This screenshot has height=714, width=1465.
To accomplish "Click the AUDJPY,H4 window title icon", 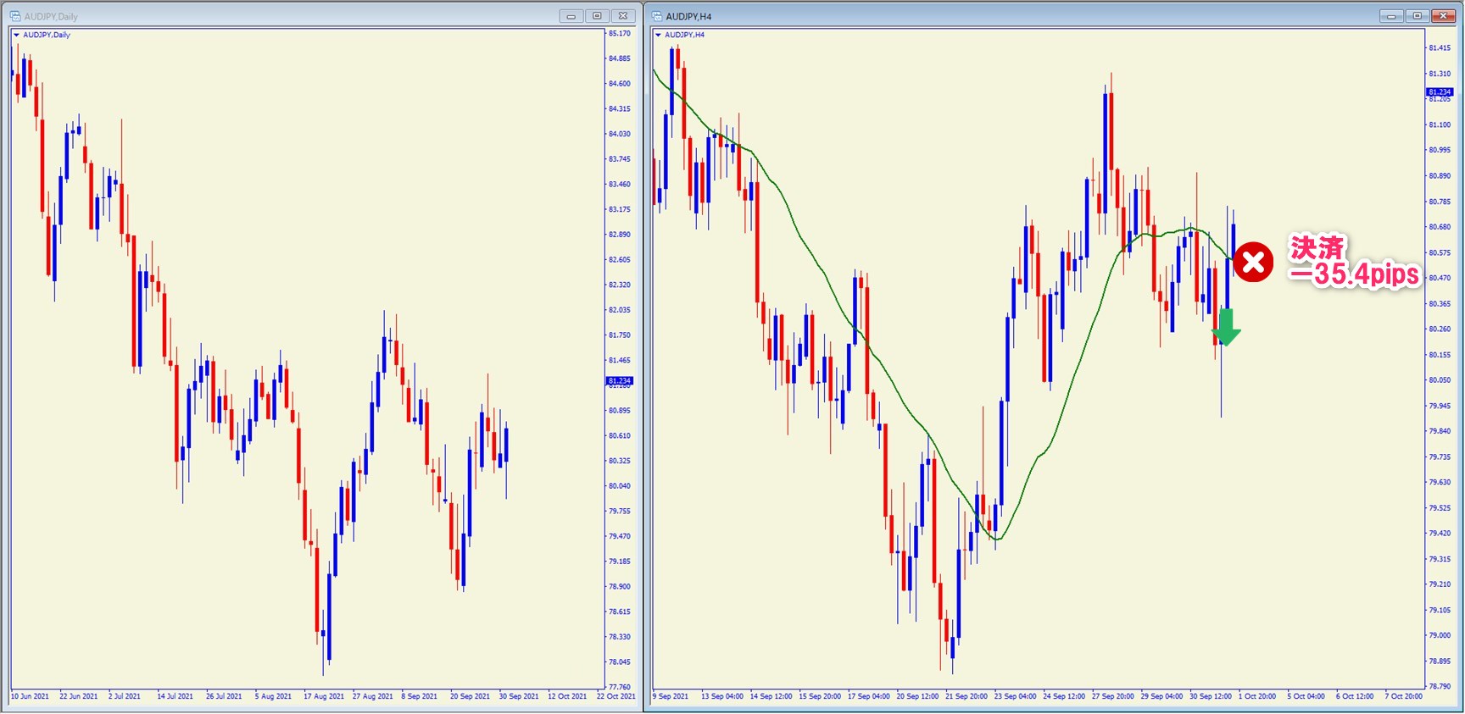I will click(x=657, y=16).
